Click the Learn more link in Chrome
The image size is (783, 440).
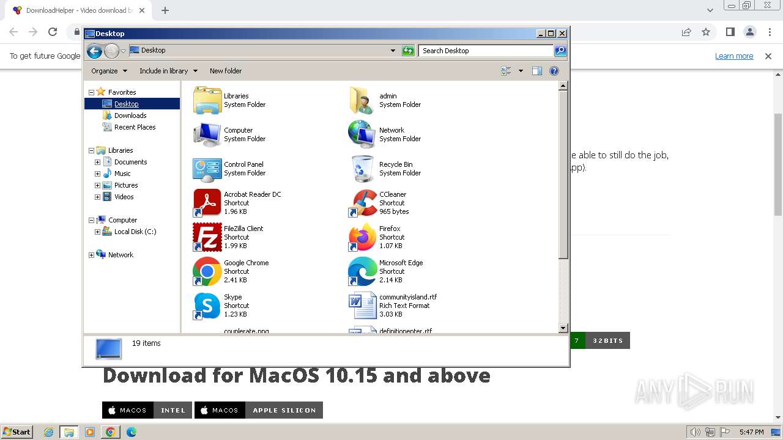[734, 56]
